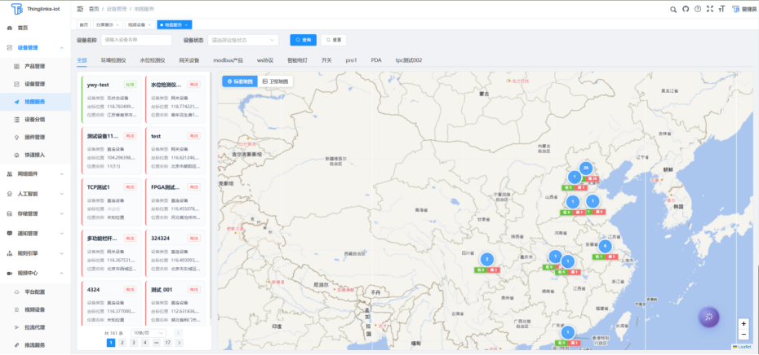Image resolution: width=759 pixels, height=355 pixels.
Task: Open the font size icon
Action: pyautogui.click(x=722, y=9)
